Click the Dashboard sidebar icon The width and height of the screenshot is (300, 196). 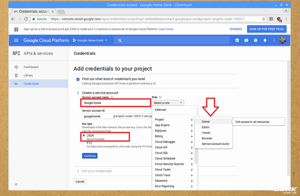click(x=16, y=67)
